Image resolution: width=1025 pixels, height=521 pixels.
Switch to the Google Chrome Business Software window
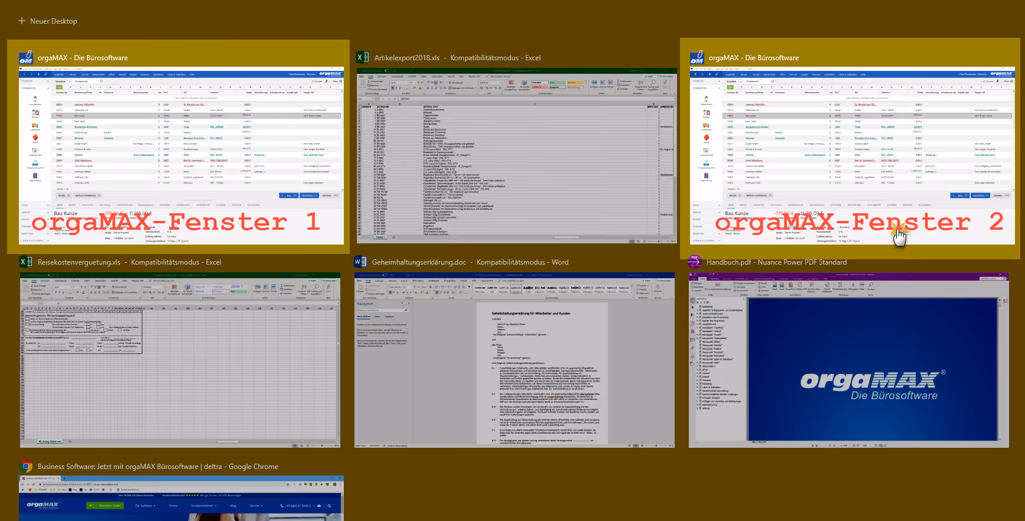[181, 499]
